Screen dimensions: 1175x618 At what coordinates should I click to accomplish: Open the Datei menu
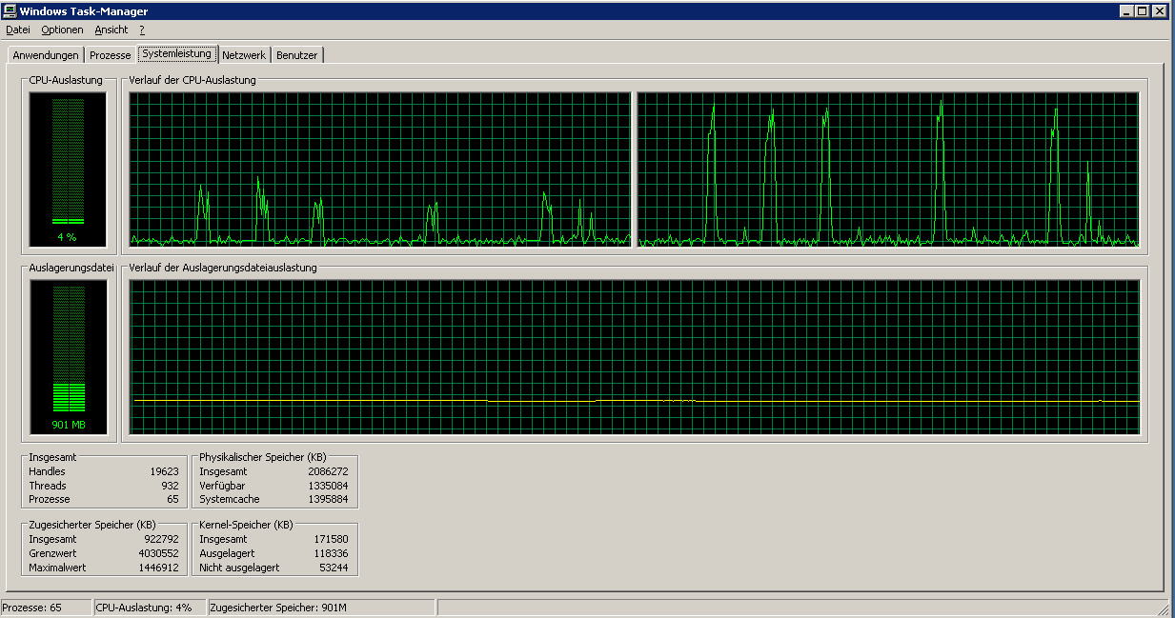(x=18, y=30)
